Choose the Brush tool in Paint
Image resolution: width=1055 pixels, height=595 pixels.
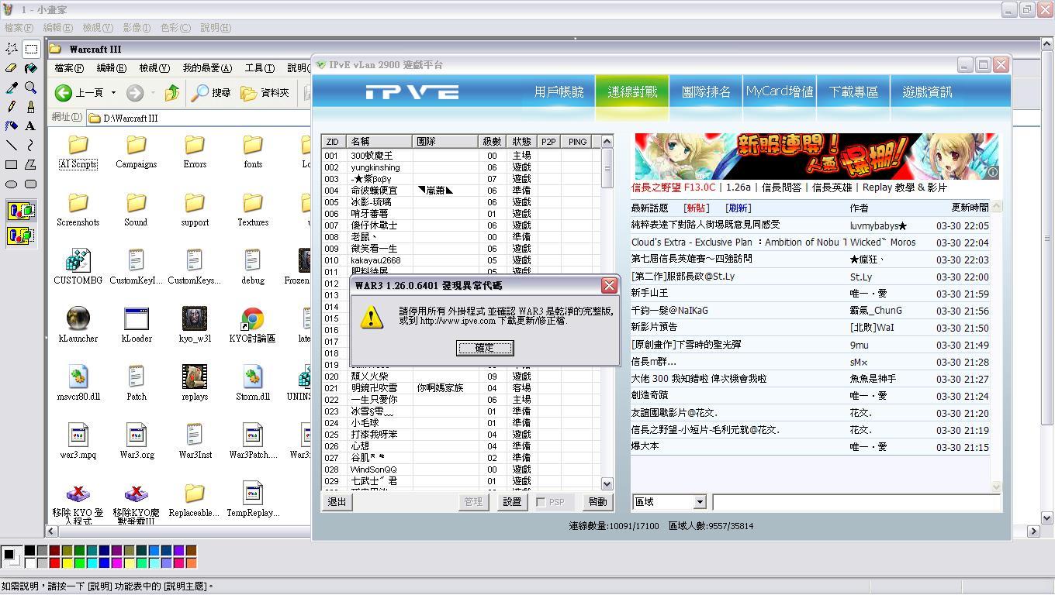31,107
